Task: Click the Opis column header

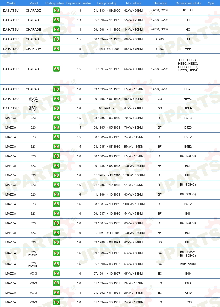Action: (211, 3)
